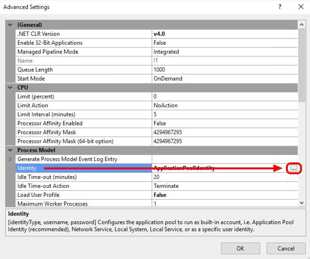Click the v4.0 value field
The image size is (310, 259).
coord(225,34)
